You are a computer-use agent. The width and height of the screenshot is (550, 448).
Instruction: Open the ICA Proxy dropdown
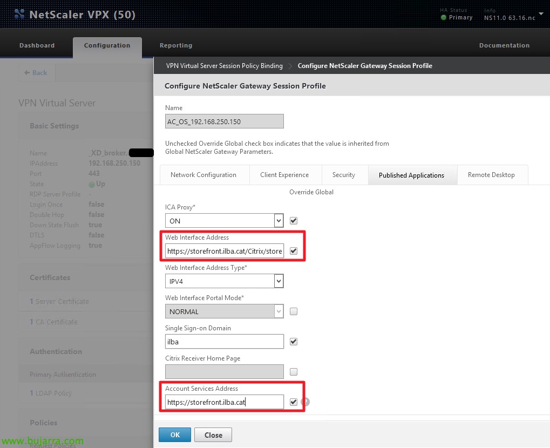click(224, 221)
